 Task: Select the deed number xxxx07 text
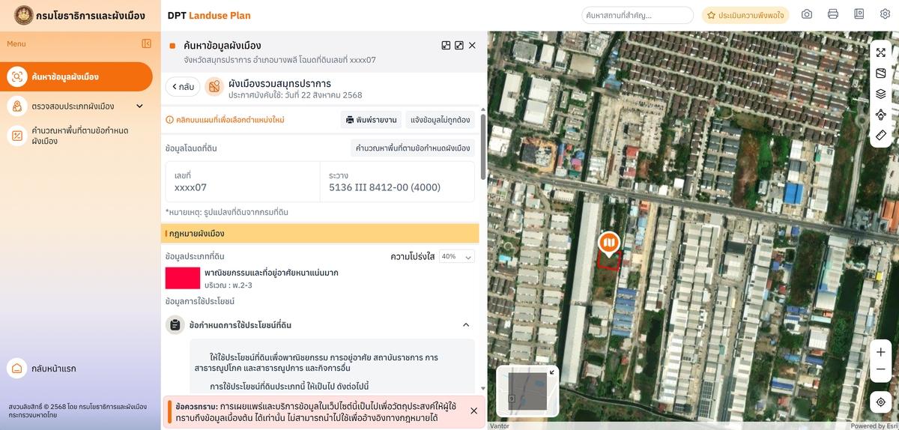[x=190, y=187]
